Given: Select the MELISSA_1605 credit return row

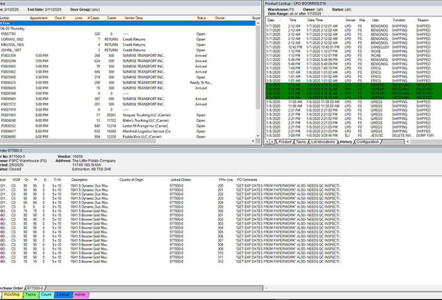Looking at the screenshot, I should pos(128,45).
